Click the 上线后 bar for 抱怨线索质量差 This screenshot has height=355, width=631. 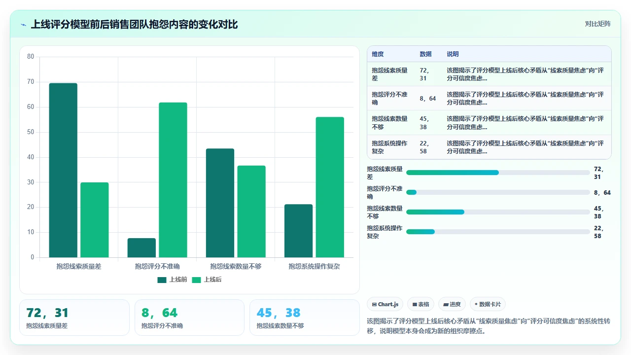click(x=95, y=220)
